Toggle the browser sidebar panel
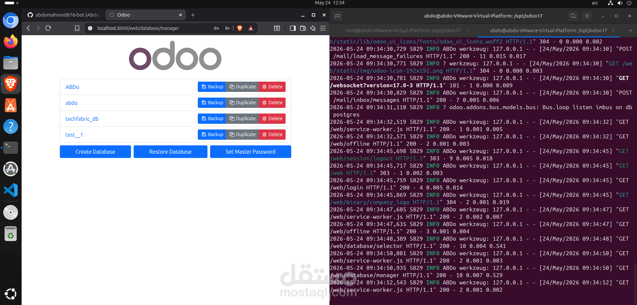Image resolution: width=637 pixels, height=305 pixels. (x=293, y=28)
